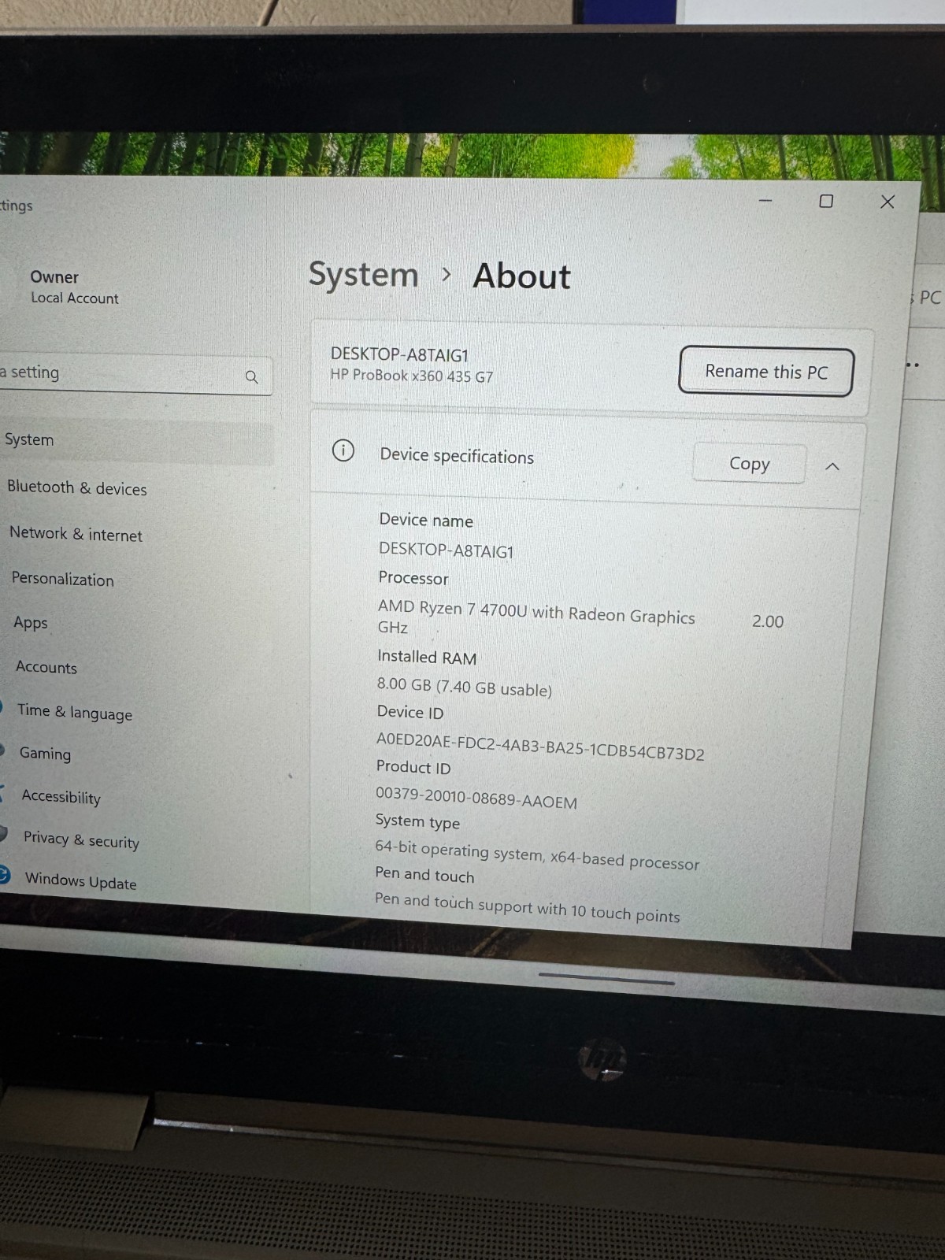
Task: Open Network & internet settings
Action: (76, 534)
